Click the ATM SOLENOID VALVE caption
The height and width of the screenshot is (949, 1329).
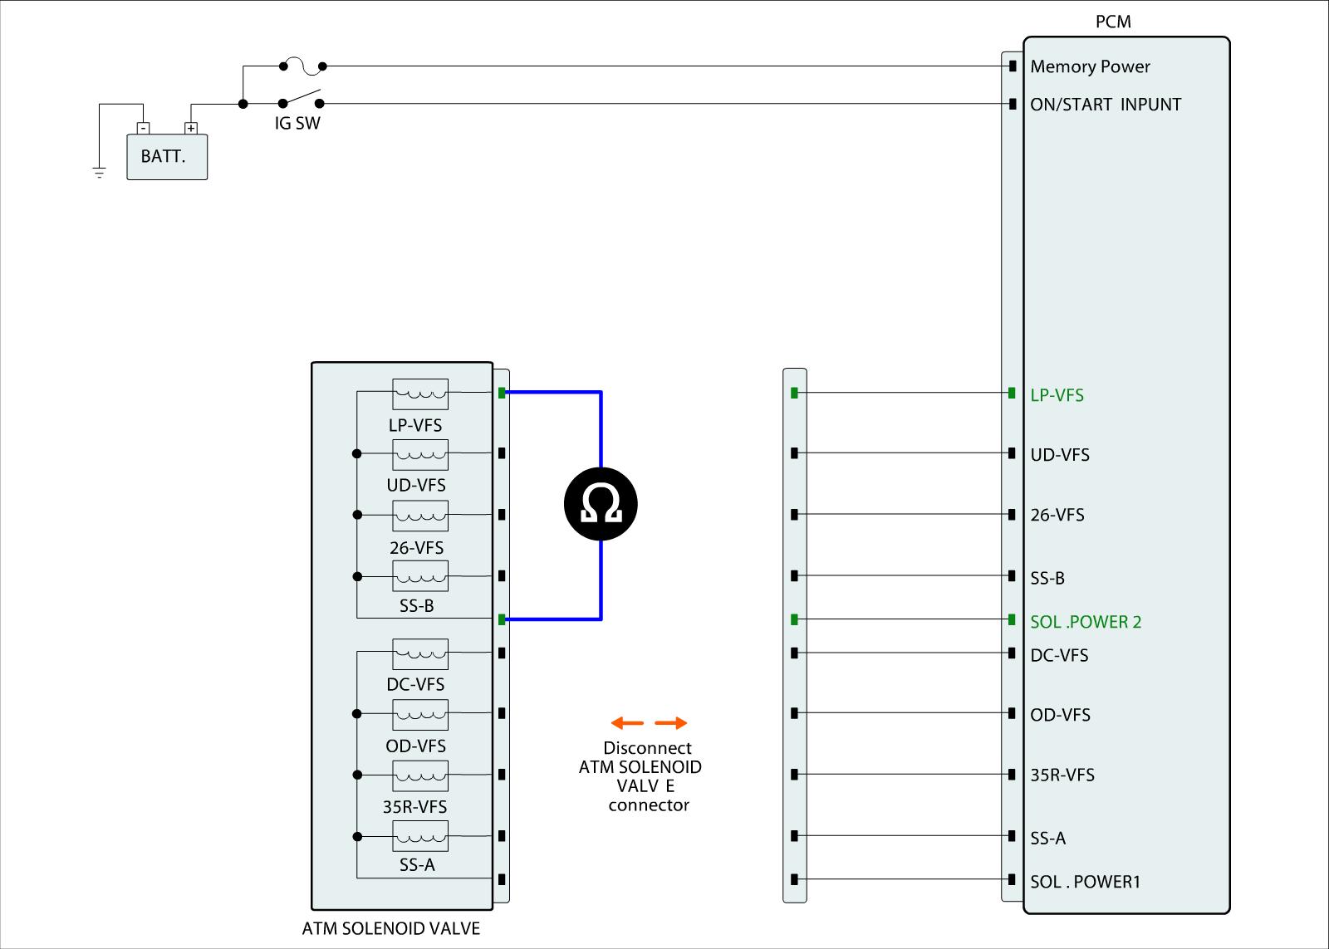coord(390,928)
